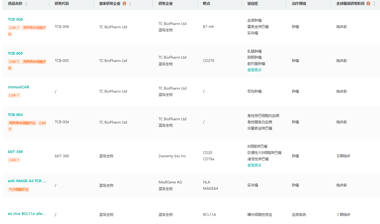The height and width of the screenshot is (224, 380).
Task: Click info icon beside 首家研发企业
Action: coord(124,4)
